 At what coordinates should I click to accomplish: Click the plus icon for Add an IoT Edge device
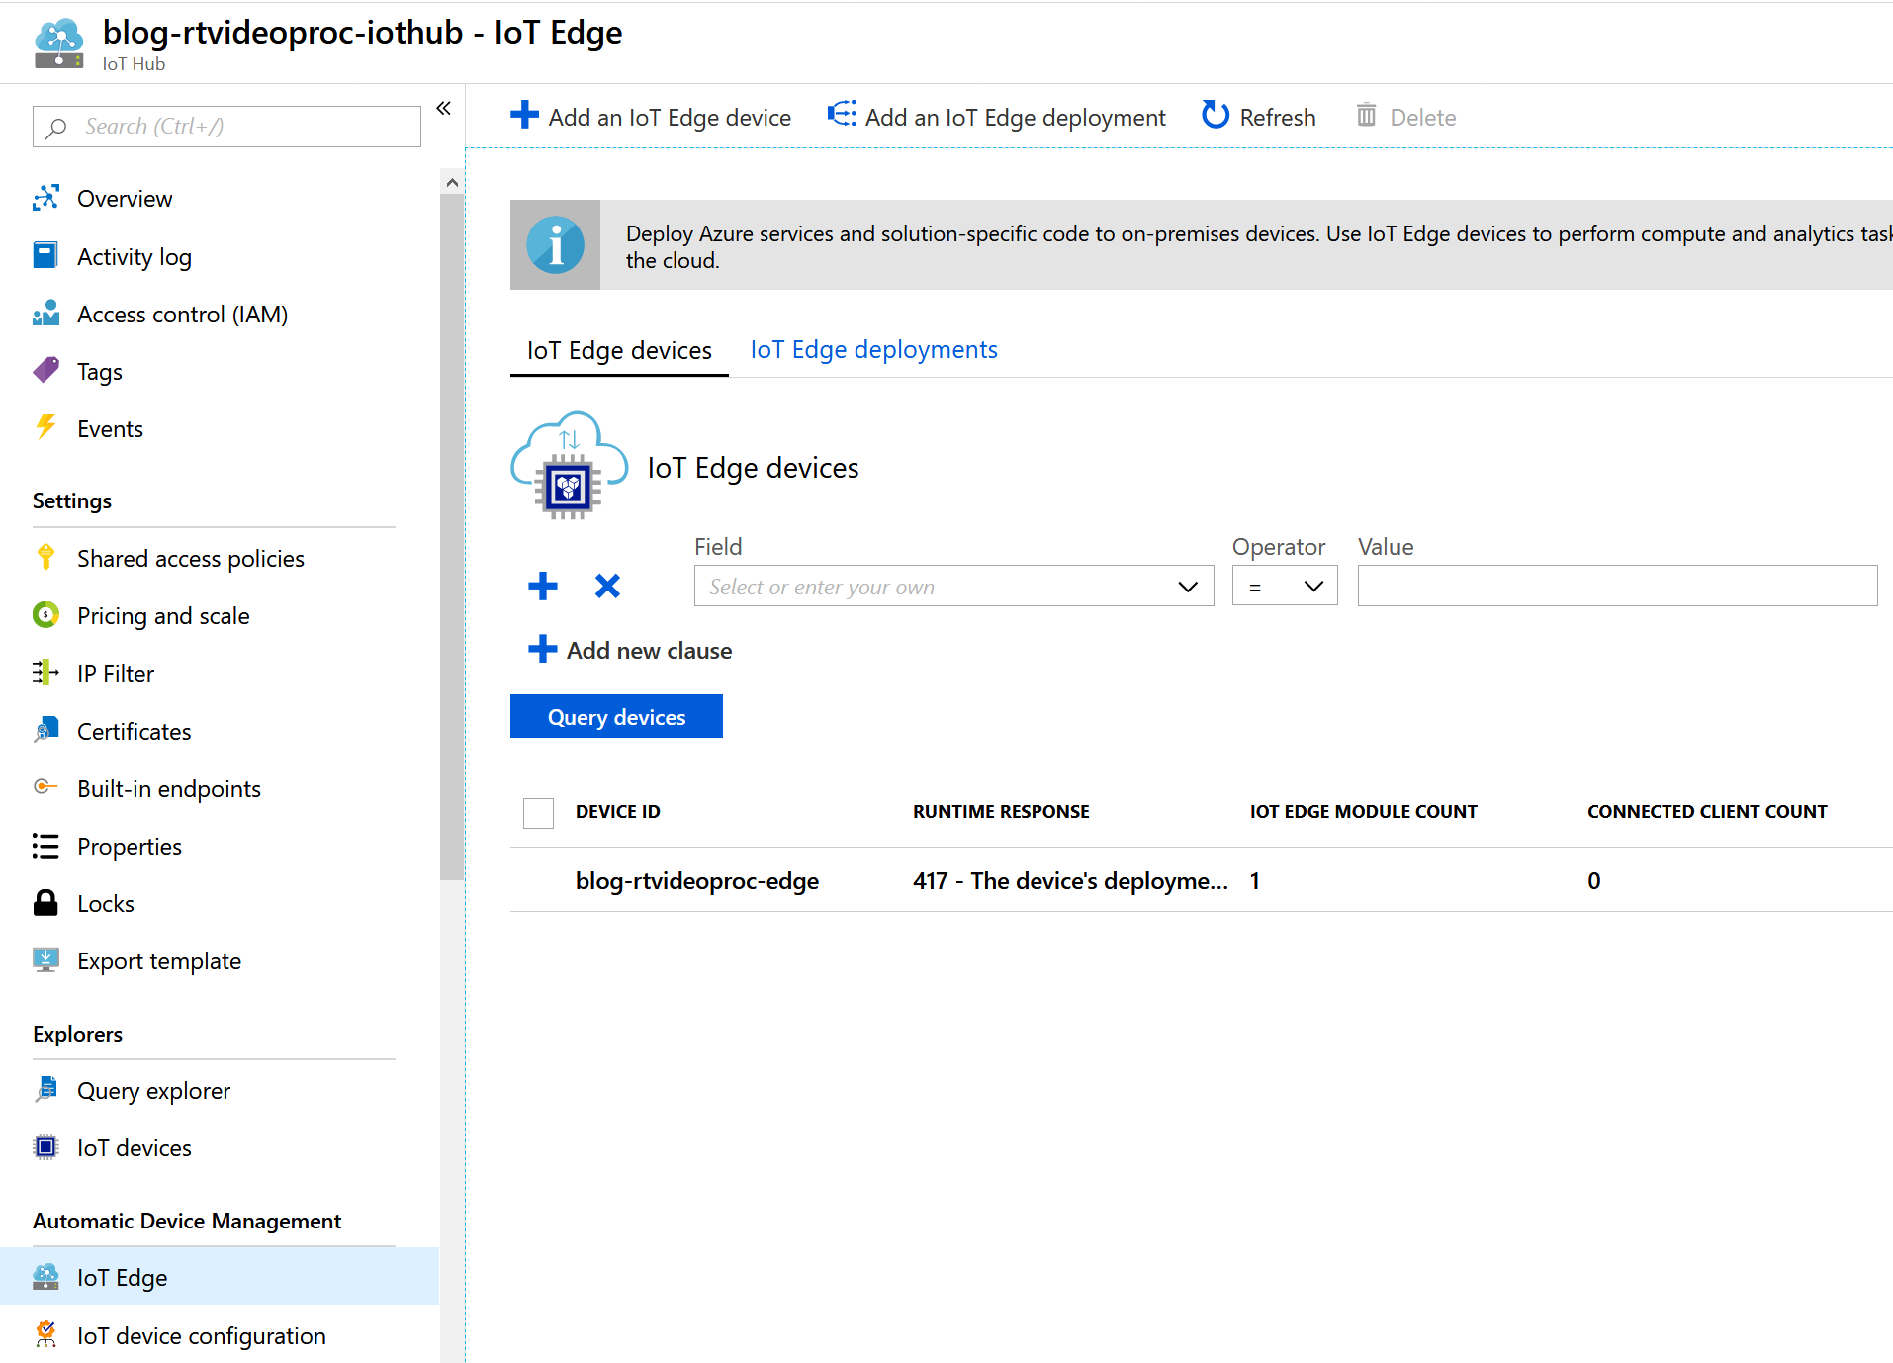524,116
